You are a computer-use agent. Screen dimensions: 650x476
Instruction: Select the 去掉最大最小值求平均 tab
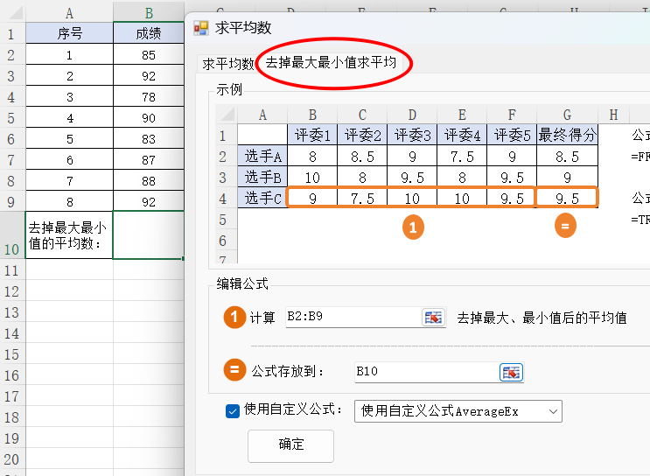331,63
